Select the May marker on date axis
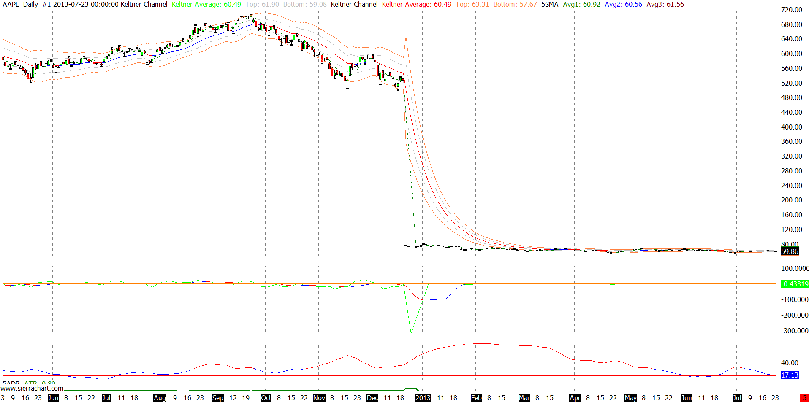Image resolution: width=809 pixels, height=402 pixels. point(631,398)
